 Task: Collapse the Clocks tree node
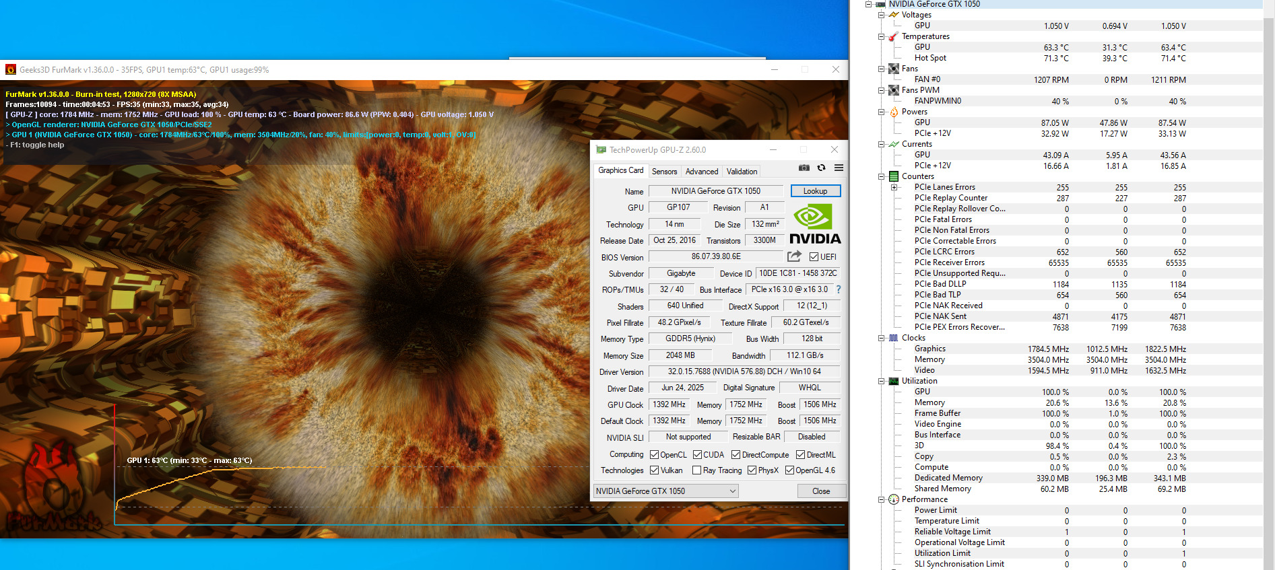click(x=881, y=338)
